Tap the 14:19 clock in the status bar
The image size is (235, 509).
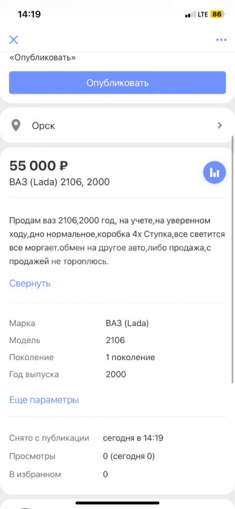tap(29, 14)
